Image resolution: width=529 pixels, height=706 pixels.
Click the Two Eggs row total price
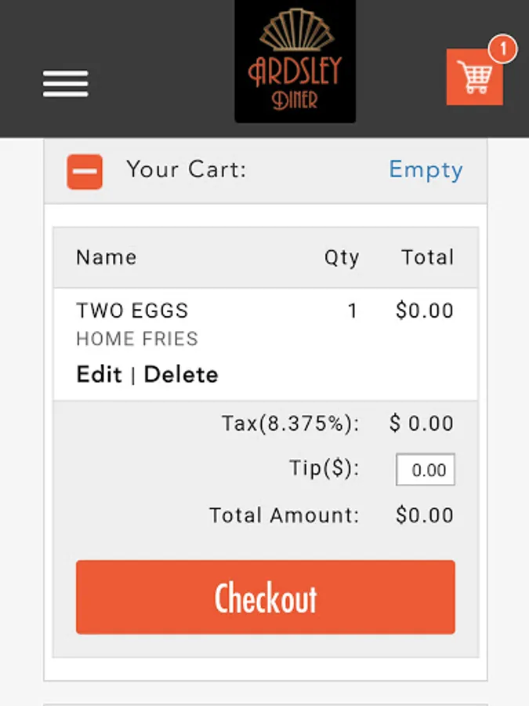(425, 311)
